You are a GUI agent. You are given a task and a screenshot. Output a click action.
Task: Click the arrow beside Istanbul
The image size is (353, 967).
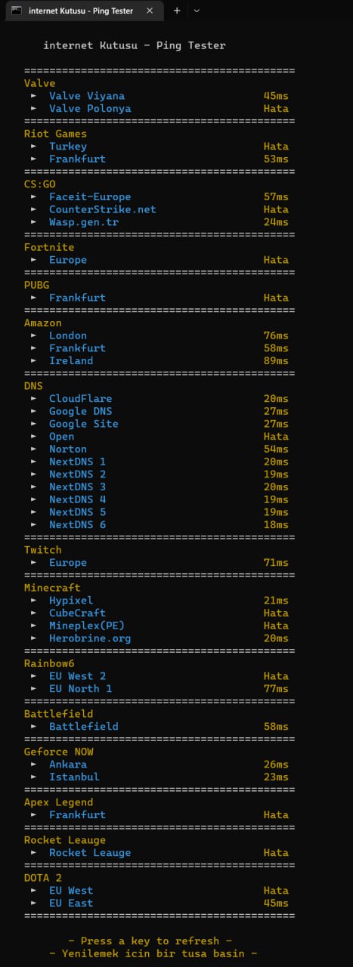tap(34, 777)
